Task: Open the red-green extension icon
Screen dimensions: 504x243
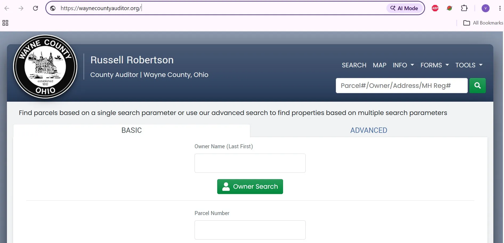Action: [450, 8]
